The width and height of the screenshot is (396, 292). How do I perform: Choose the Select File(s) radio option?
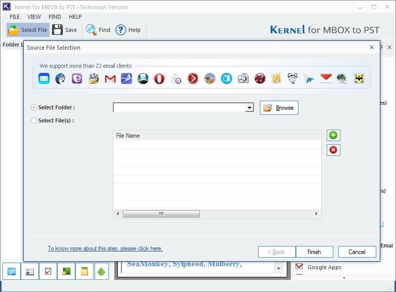[x=33, y=120]
